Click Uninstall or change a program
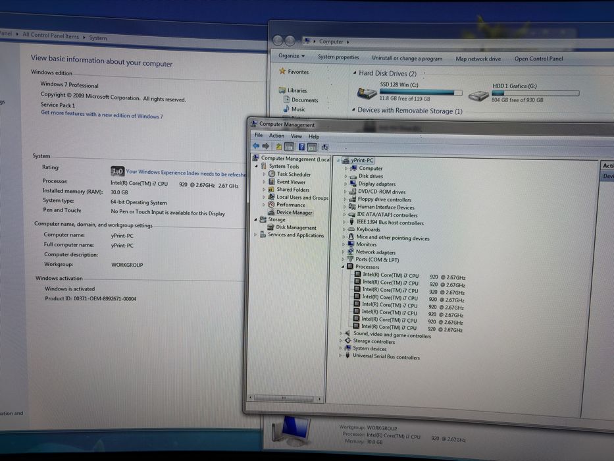This screenshot has width=614, height=461. tap(407, 58)
